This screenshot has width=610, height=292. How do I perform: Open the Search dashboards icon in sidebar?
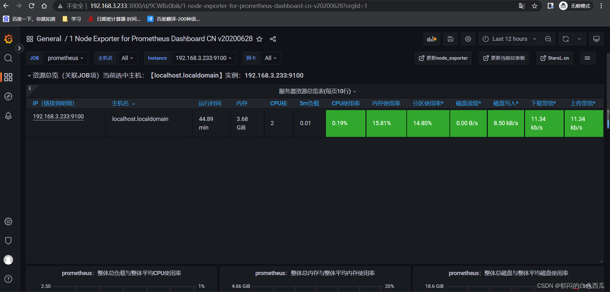pyautogui.click(x=8, y=58)
